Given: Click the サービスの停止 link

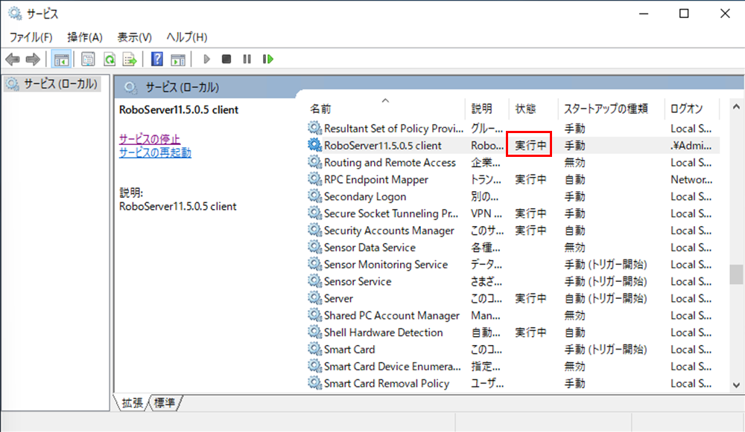Looking at the screenshot, I should coord(150,139).
